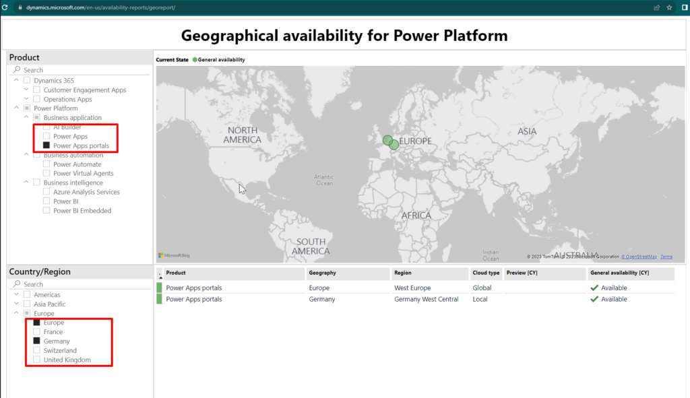
Task: Click the green General availability legend dot
Action: [195, 60]
